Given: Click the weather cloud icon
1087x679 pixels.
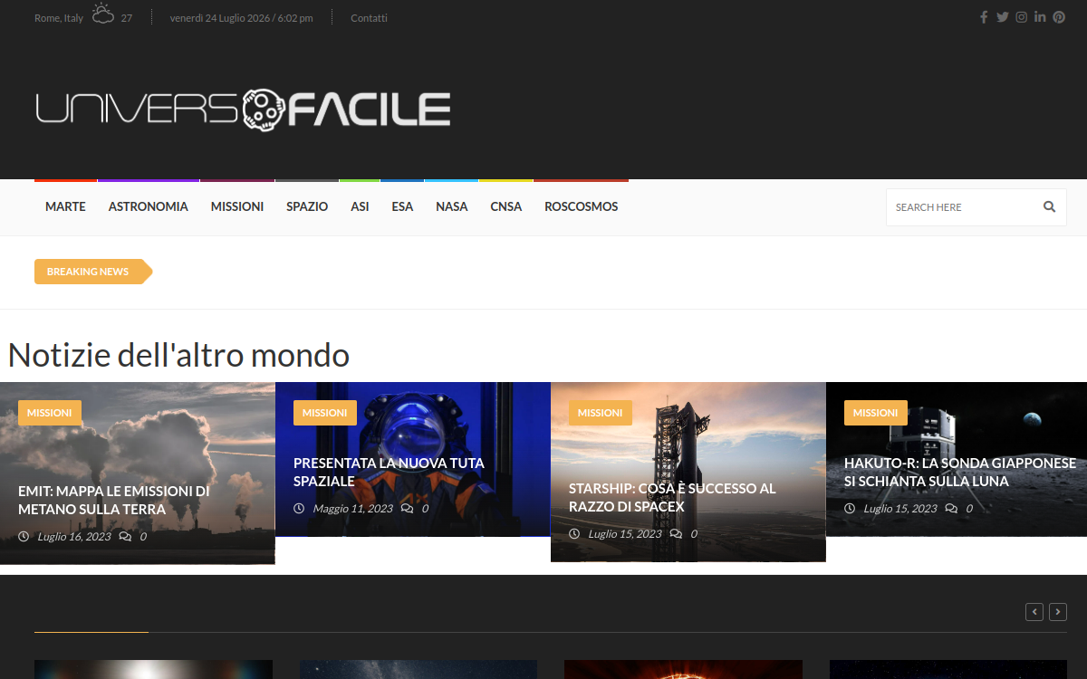Looking at the screenshot, I should pyautogui.click(x=103, y=14).
